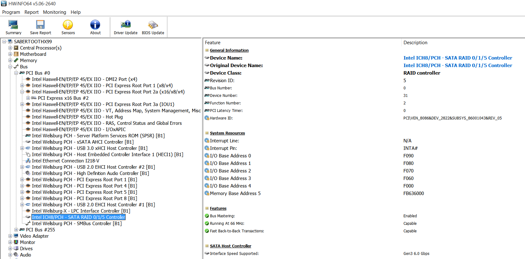Expand the Central Processor(s) node
The height and width of the screenshot is (259, 525).
point(10,48)
